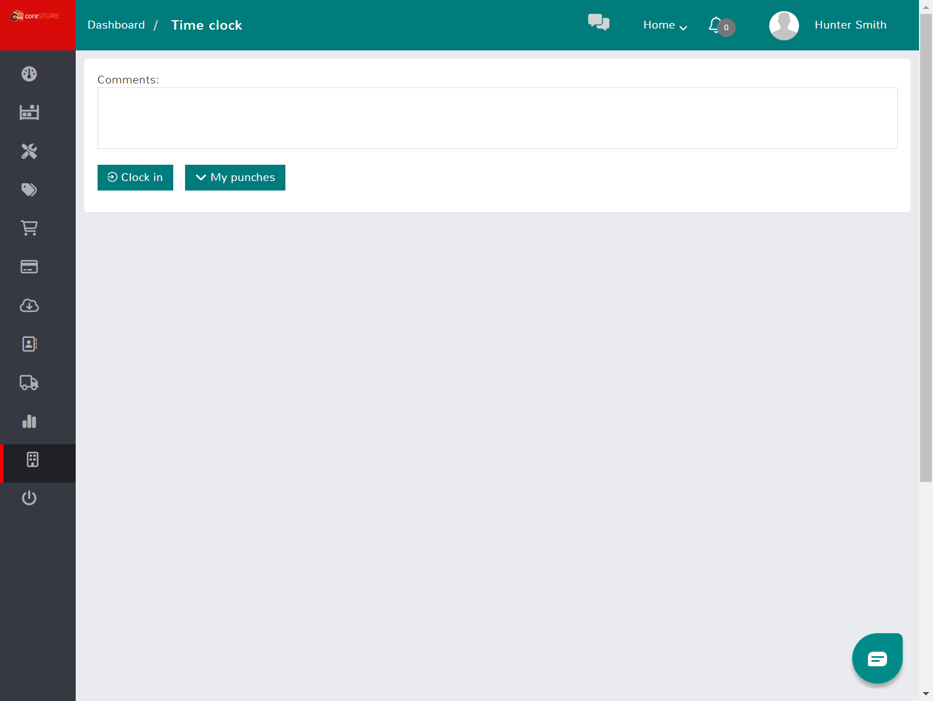The height and width of the screenshot is (701, 933).
Task: Open the notifications bell with 0 badge
Action: 721,26
